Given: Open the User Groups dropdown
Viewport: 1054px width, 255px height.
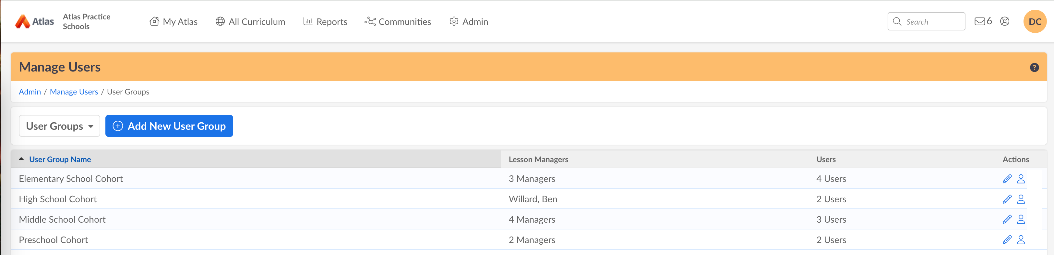Looking at the screenshot, I should (59, 126).
